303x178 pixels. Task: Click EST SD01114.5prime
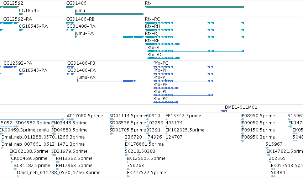(x=128, y=116)
